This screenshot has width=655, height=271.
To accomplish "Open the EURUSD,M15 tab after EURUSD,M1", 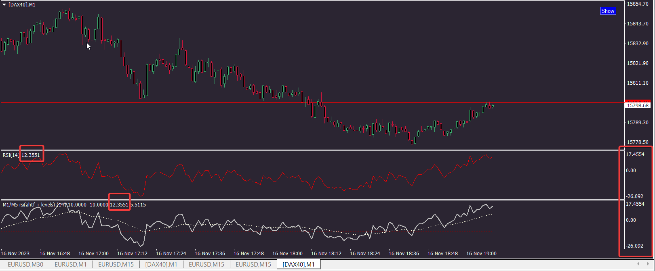I will (x=116, y=265).
